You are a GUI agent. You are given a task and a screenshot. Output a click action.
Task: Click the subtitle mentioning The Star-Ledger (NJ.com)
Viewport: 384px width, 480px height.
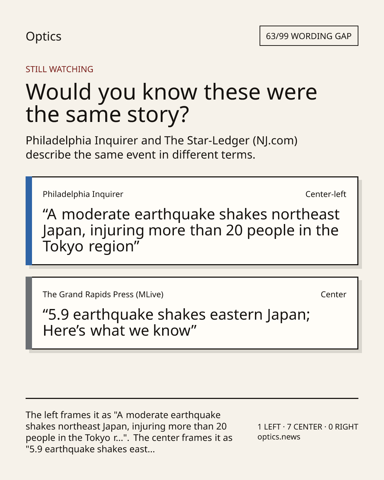click(161, 148)
